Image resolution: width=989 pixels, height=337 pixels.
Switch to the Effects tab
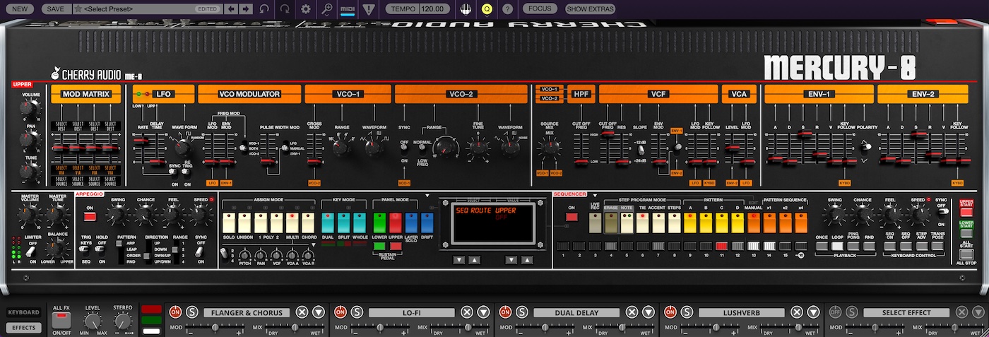23,328
